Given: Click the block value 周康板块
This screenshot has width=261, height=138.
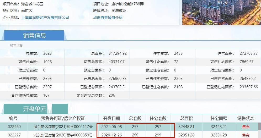Looking at the screenshot, I should tap(119, 11).
